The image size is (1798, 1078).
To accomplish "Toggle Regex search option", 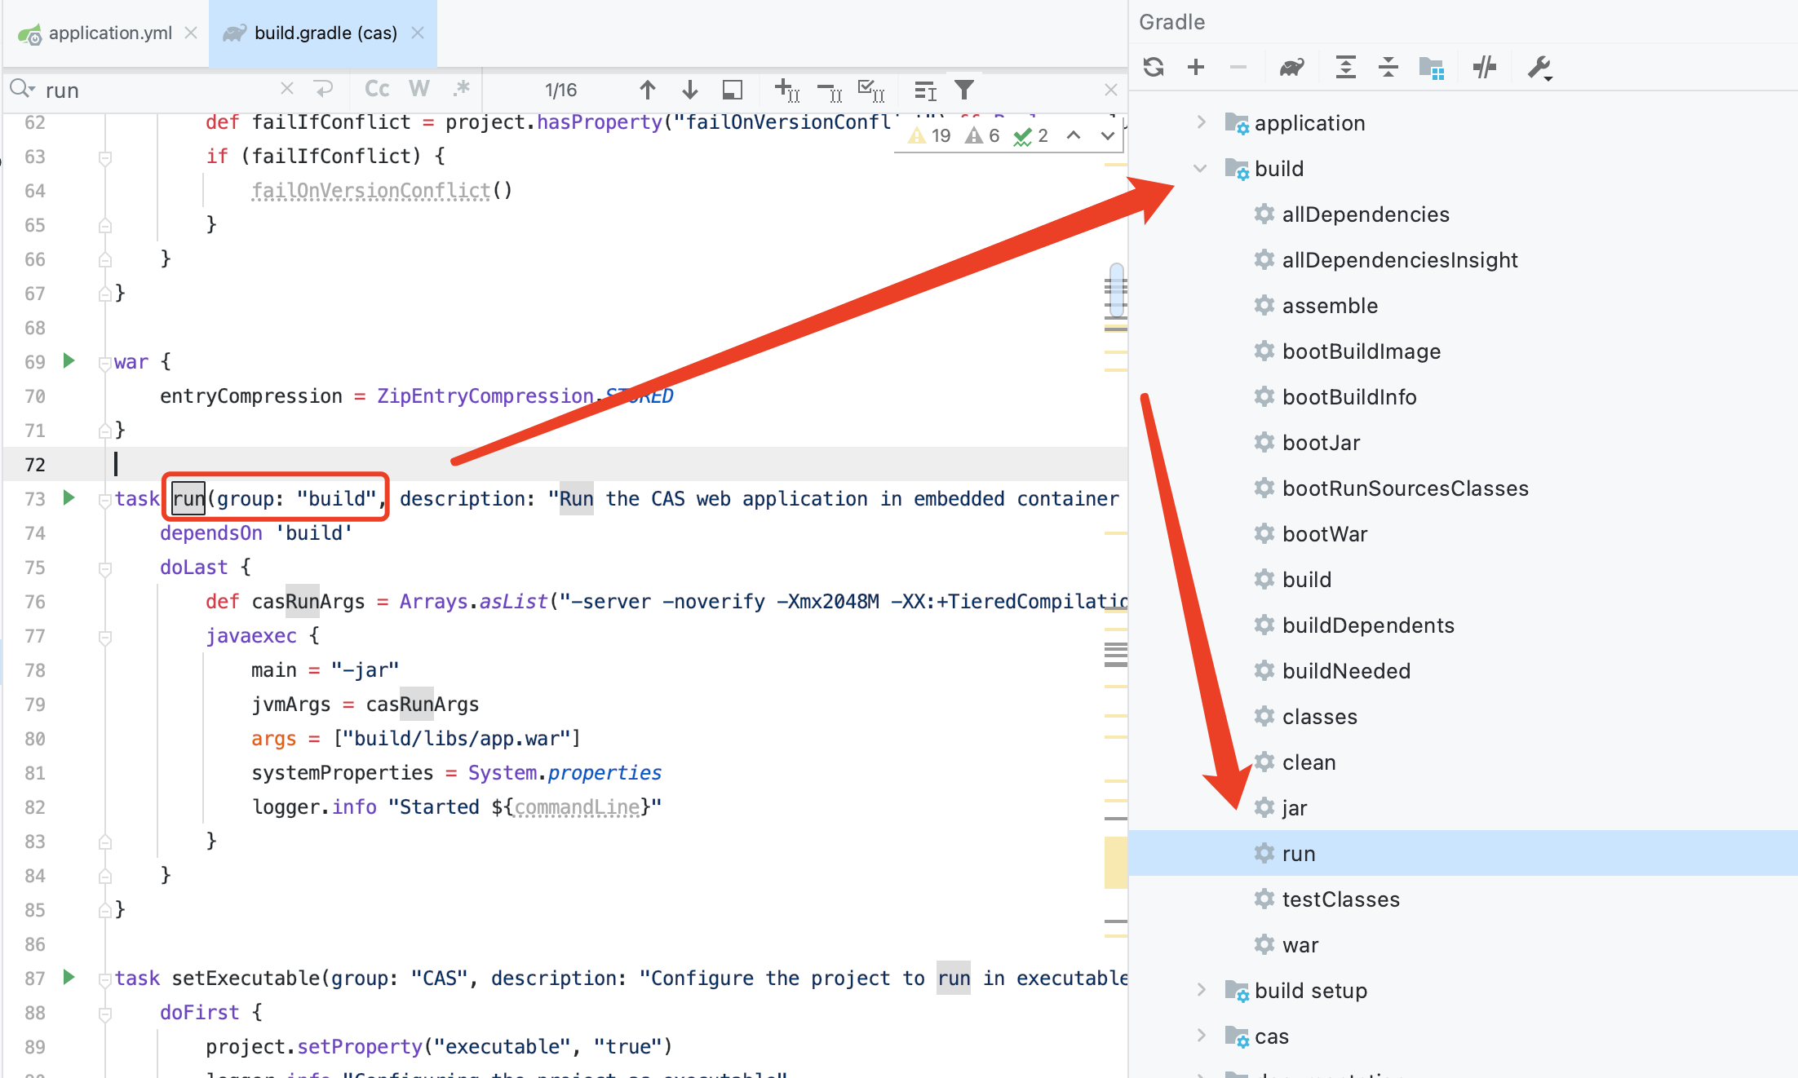I will (x=462, y=88).
